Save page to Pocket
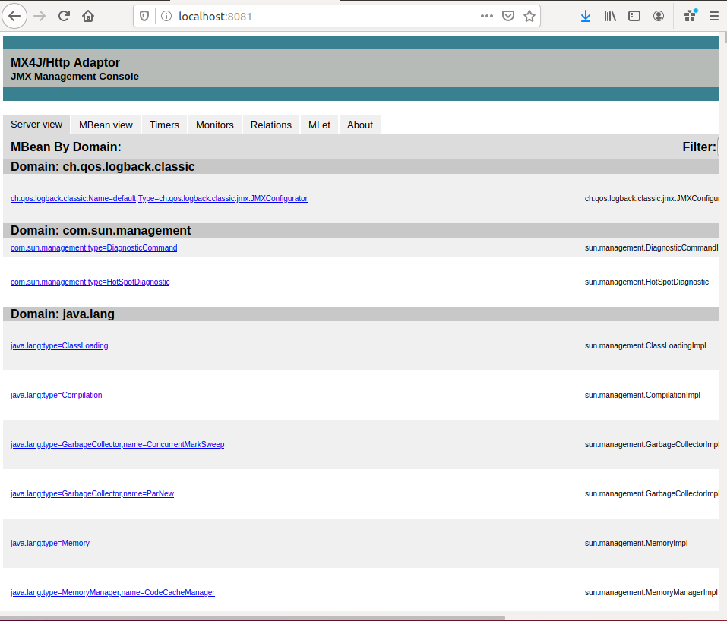 [508, 16]
